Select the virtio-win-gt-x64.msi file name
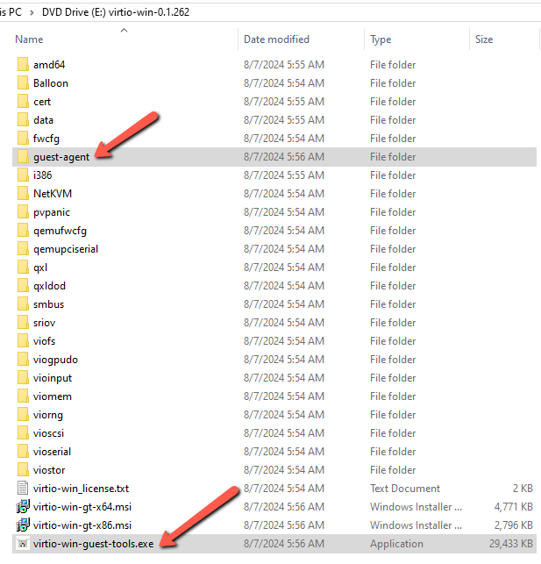541x564 pixels. click(x=82, y=507)
